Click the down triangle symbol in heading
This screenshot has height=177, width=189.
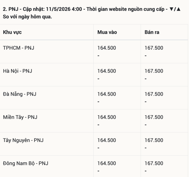(x=171, y=9)
